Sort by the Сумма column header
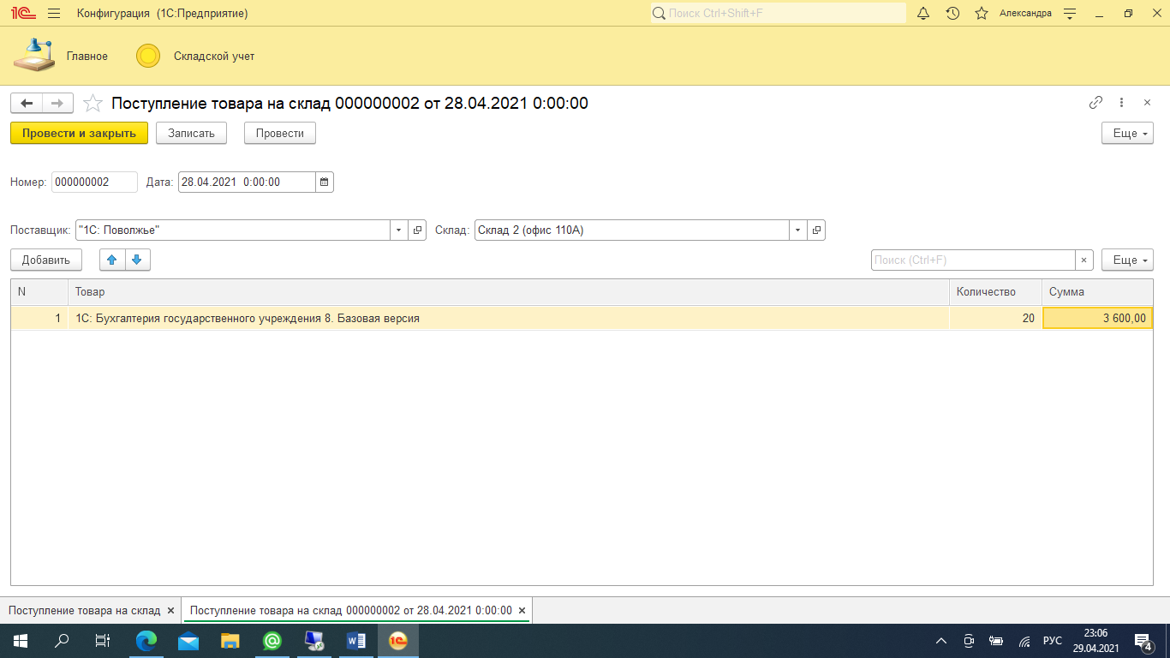1170x658 pixels. pos(1097,291)
